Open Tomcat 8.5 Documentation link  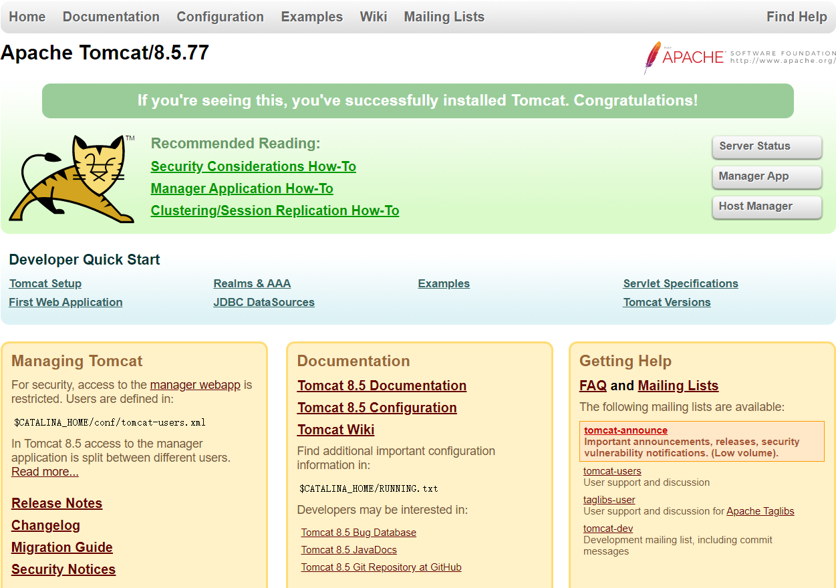click(382, 386)
